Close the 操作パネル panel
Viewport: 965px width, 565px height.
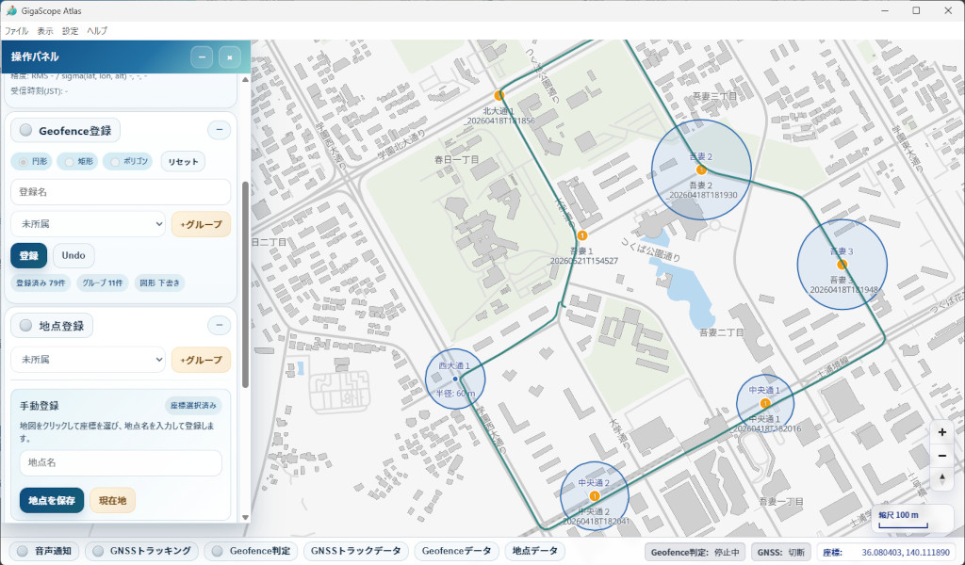(230, 57)
